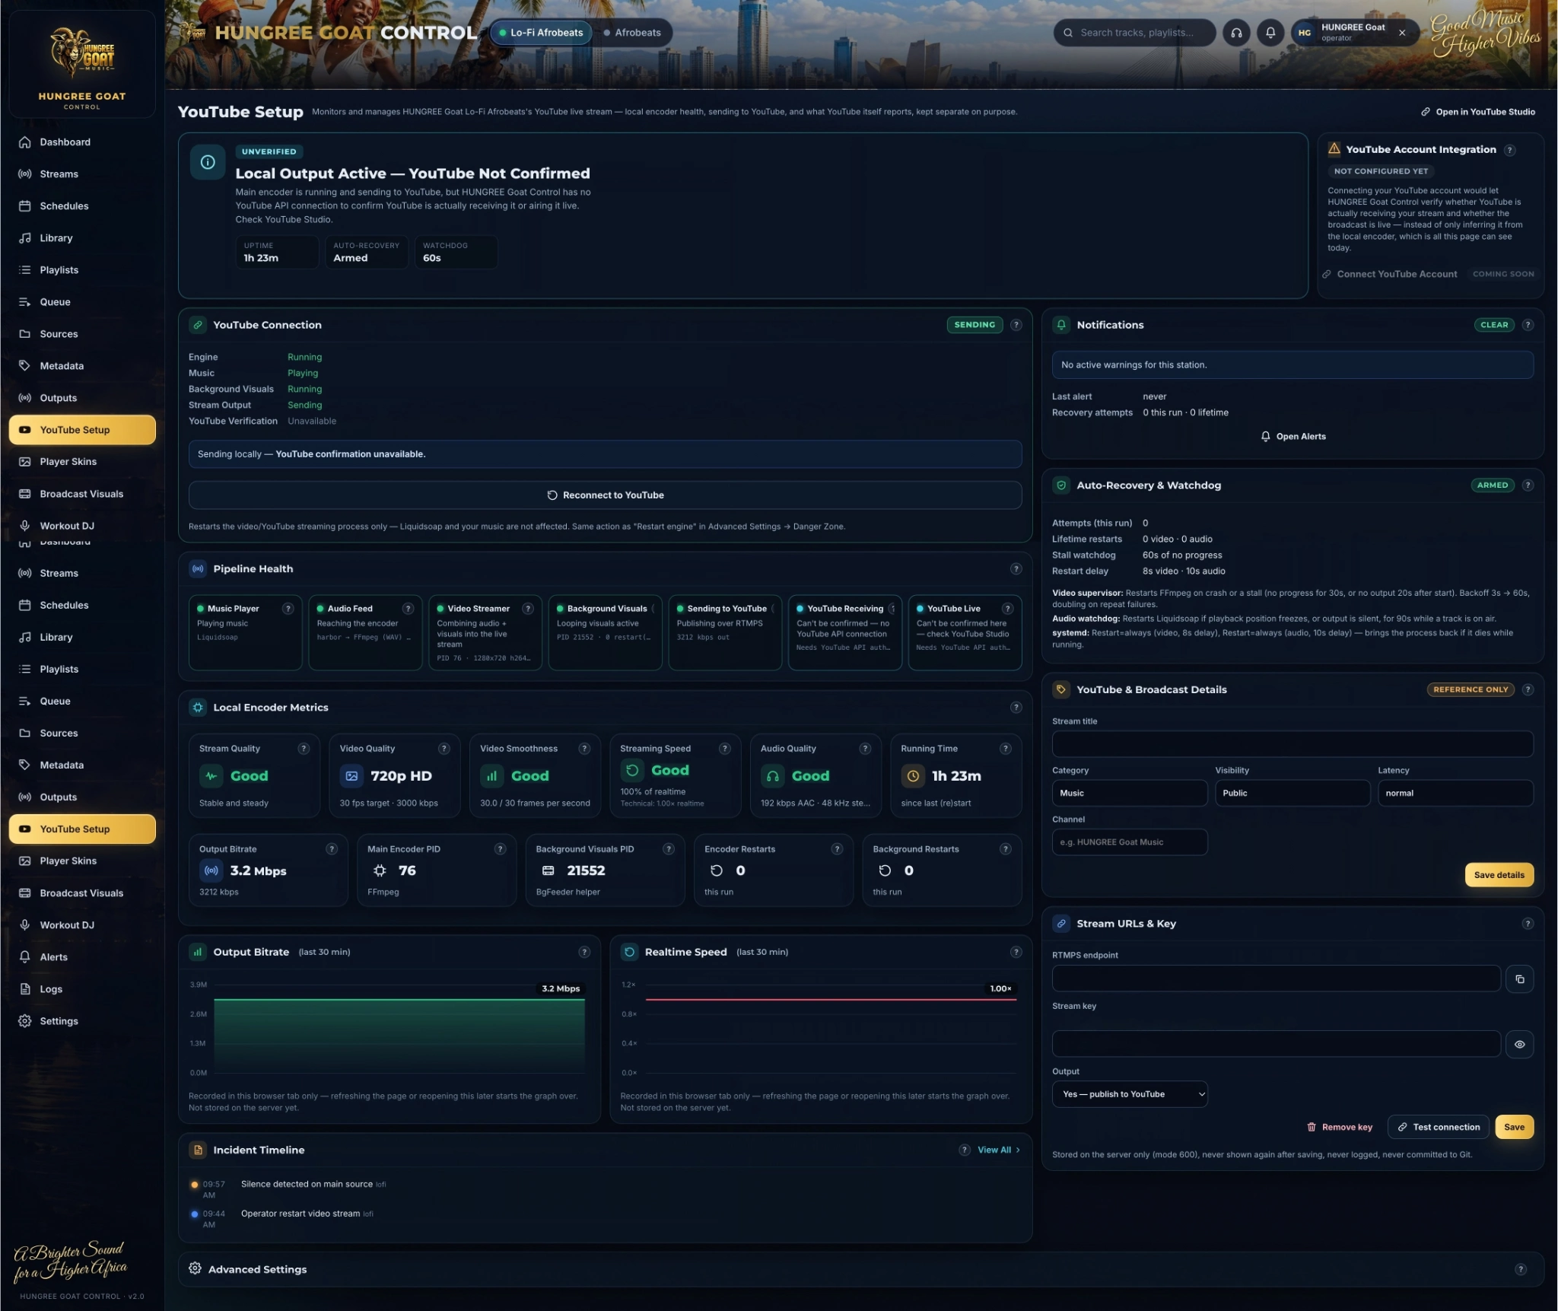This screenshot has width=1558, height=1311.
Task: Show help for Running Time metric
Action: click(1006, 749)
